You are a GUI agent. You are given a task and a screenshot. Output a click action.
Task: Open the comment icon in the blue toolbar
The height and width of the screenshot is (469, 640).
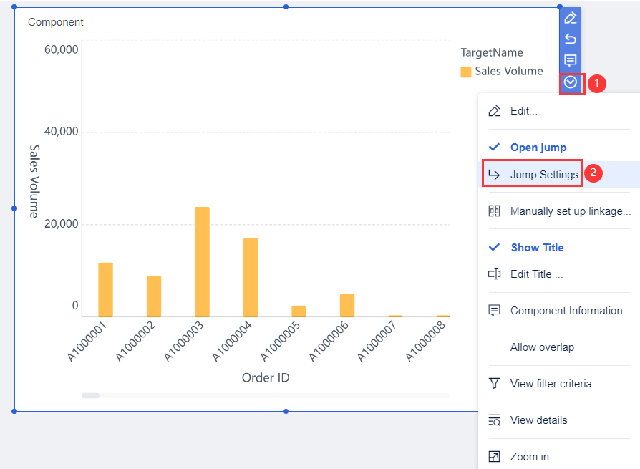tap(571, 61)
